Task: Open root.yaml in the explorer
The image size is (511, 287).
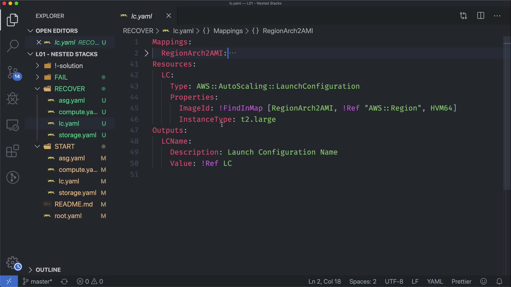Action: pyautogui.click(x=68, y=216)
